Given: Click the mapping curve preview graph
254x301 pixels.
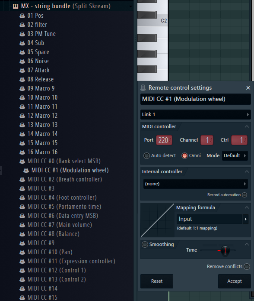Looking at the screenshot, I should click(x=158, y=220).
